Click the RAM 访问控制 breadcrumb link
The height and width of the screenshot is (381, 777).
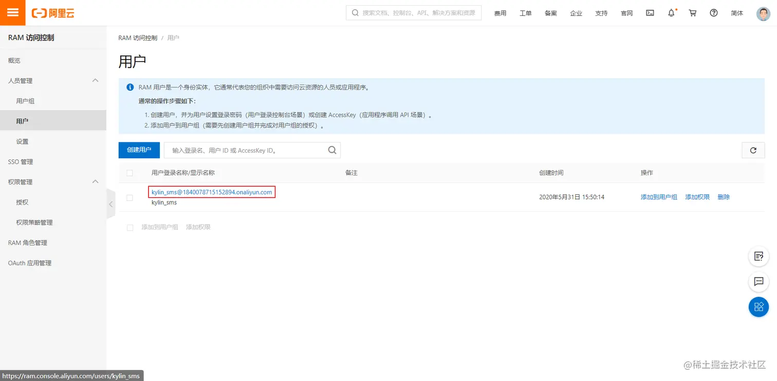[x=138, y=38]
